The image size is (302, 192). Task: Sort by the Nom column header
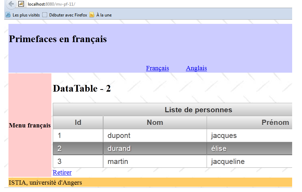coord(155,123)
